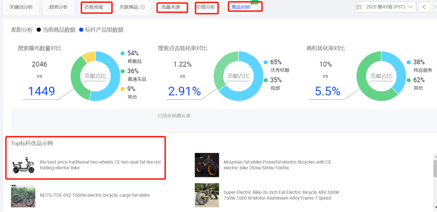Click the current value 2046
This screenshot has height=212, width=437.
[39, 64]
